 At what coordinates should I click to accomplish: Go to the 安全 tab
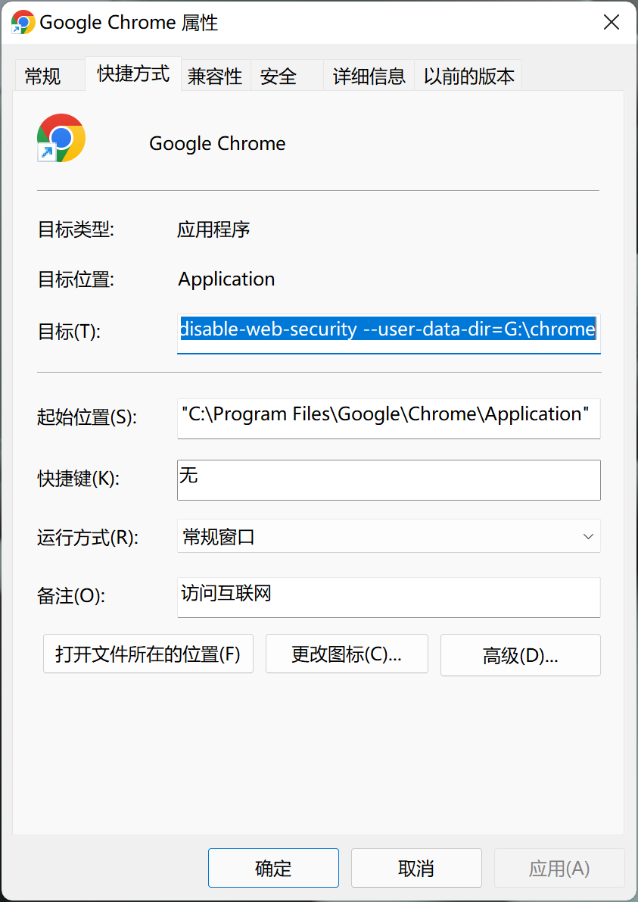tap(279, 76)
